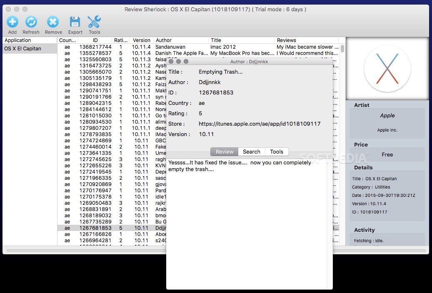Sort by the Rating column header
432x293 pixels.
121,40
